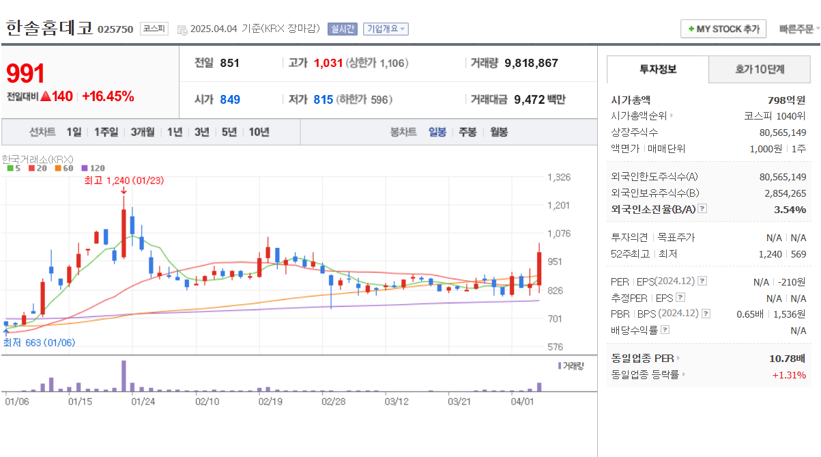Click the 거래대금 value 9,472 백만
821x457 pixels.
(539, 100)
